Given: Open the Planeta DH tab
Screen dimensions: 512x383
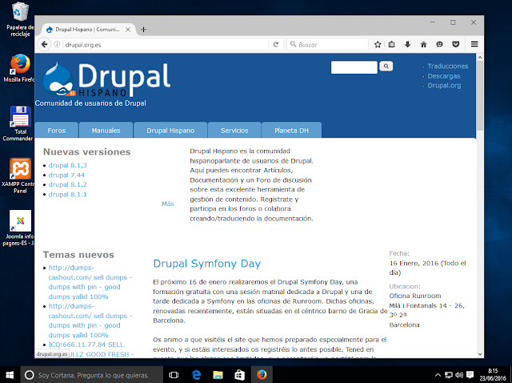Looking at the screenshot, I should (x=291, y=130).
